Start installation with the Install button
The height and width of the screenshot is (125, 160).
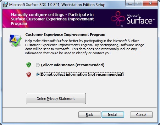tap(113, 115)
